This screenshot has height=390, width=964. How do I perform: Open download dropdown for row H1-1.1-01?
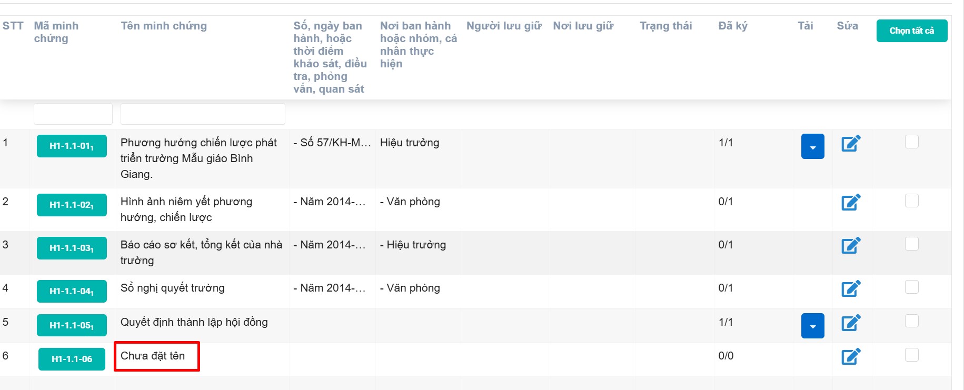tap(812, 146)
